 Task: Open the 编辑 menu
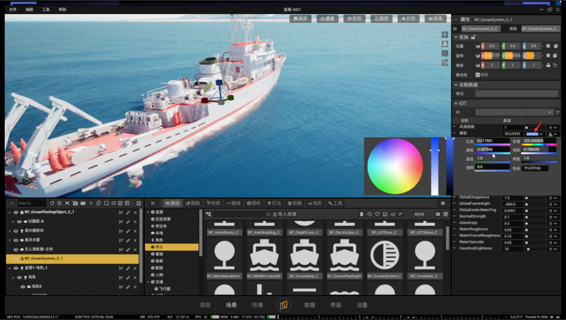[29, 9]
